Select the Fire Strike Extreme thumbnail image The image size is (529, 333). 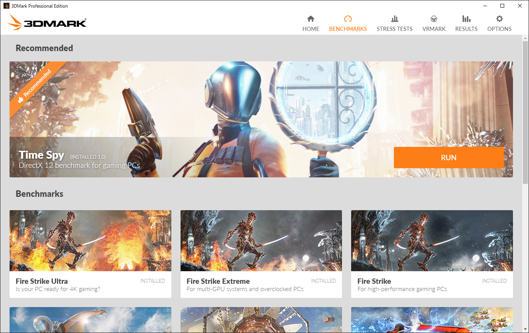click(x=261, y=241)
